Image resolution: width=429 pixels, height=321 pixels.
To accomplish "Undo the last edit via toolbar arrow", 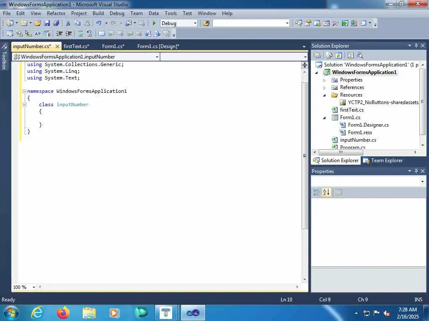I will coord(99,23).
